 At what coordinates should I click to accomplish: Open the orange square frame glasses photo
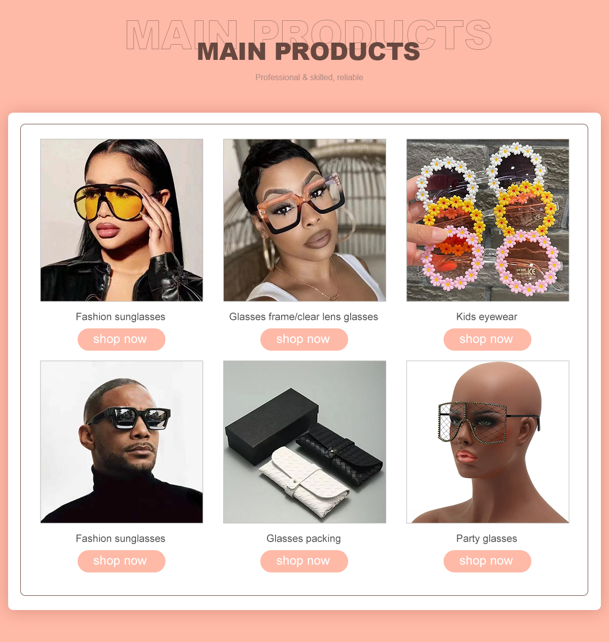[304, 220]
